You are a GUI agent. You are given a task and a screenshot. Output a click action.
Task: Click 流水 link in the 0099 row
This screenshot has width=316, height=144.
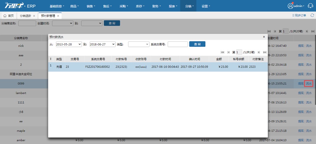pyautogui.click(x=309, y=84)
